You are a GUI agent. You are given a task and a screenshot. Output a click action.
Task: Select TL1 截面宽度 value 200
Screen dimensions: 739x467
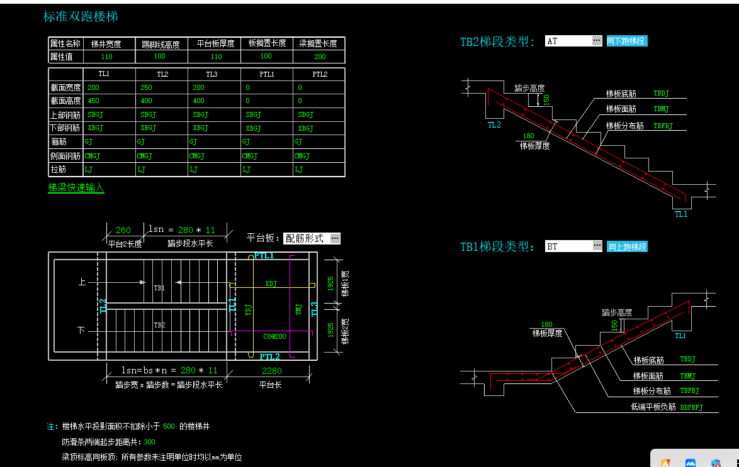[93, 87]
